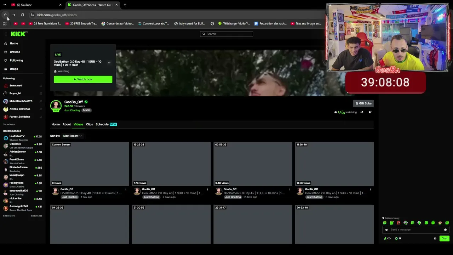Open the Italy squad for EUR bookmark

(190, 24)
